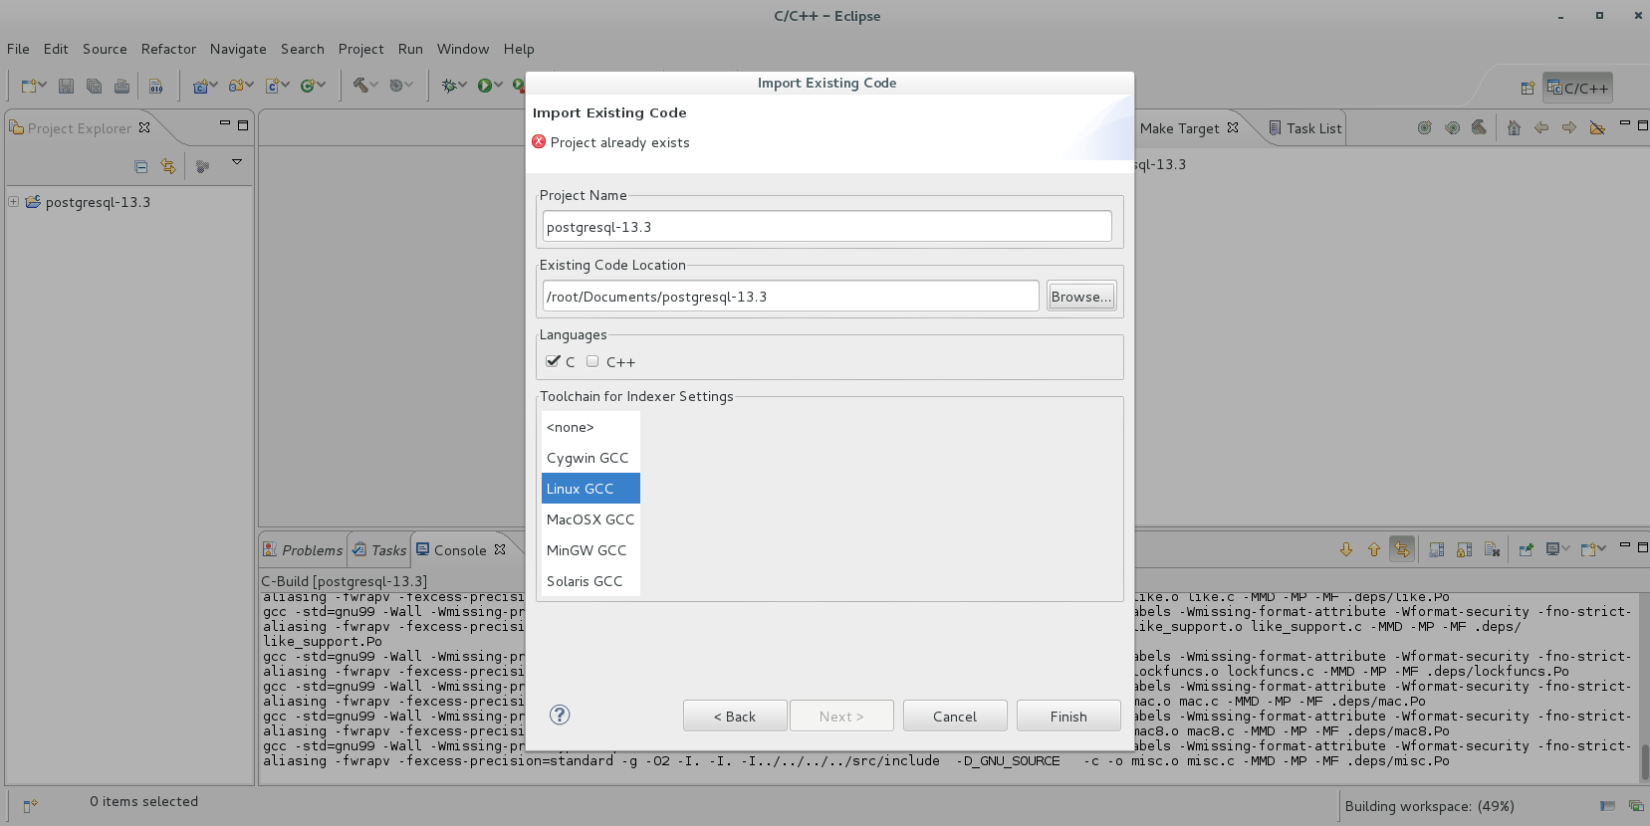Click the Help question mark icon in dialog
Screen dimensions: 1650x826
tap(560, 715)
